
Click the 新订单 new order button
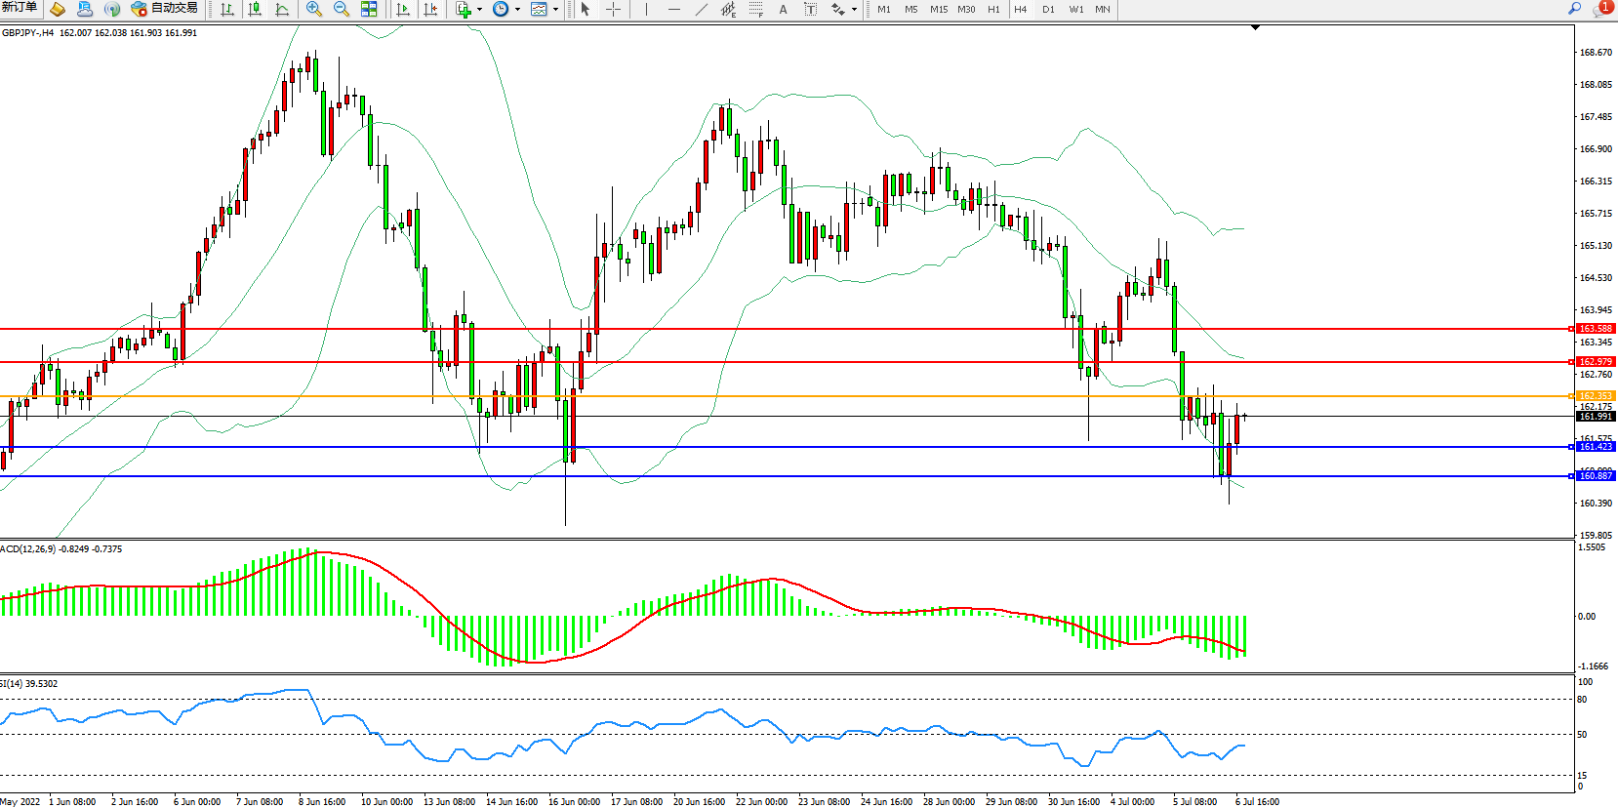[x=20, y=8]
